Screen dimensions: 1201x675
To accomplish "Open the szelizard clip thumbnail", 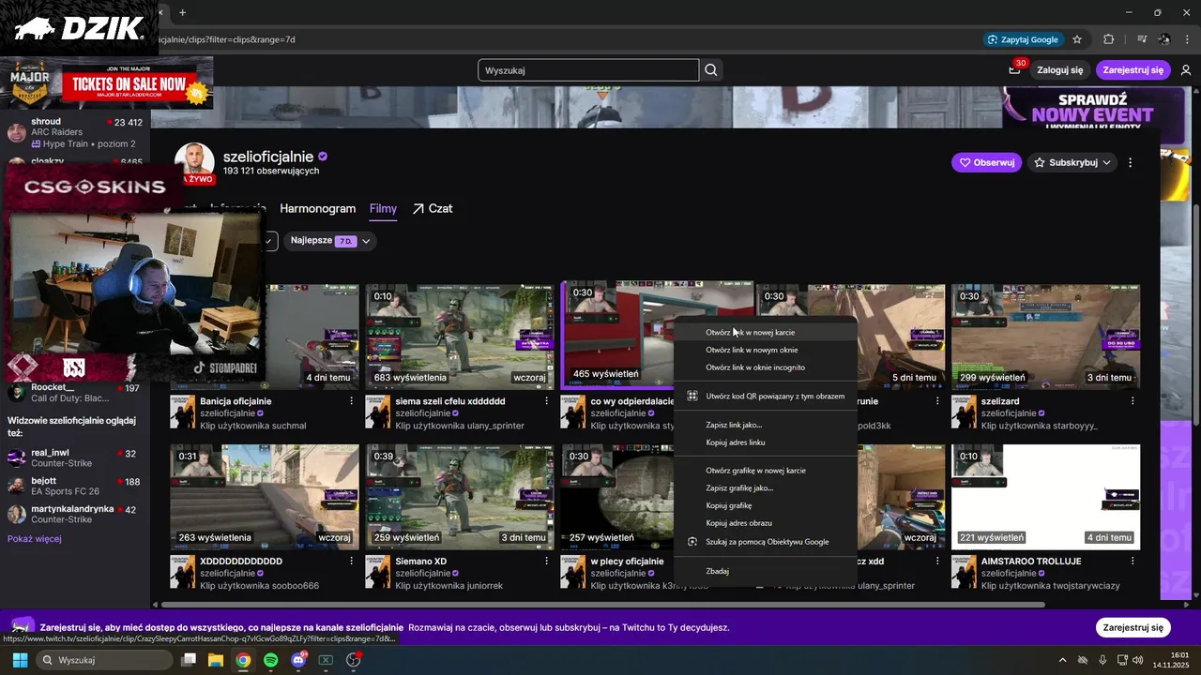I will [x=1045, y=337].
